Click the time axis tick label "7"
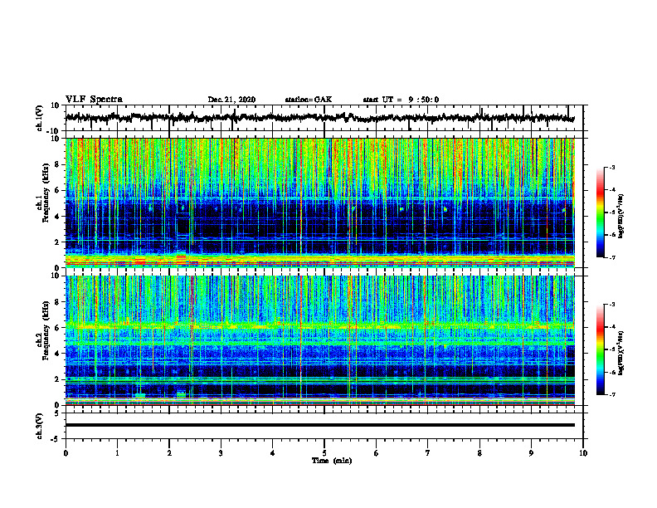The height and width of the screenshot is (508, 657). click(x=428, y=453)
